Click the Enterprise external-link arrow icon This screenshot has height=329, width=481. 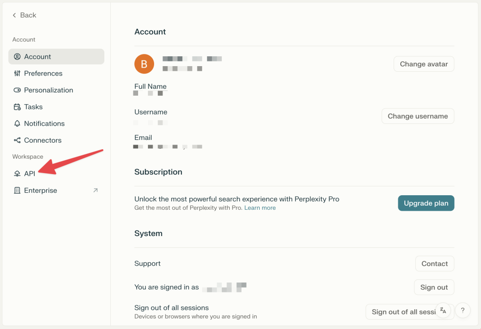95,190
